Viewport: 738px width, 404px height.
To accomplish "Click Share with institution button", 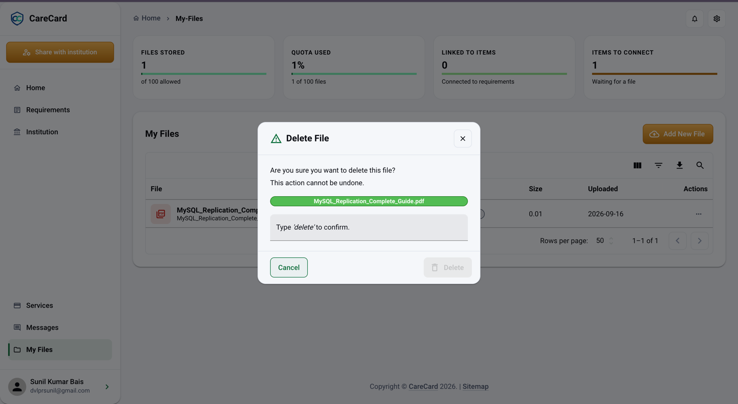I will point(60,52).
